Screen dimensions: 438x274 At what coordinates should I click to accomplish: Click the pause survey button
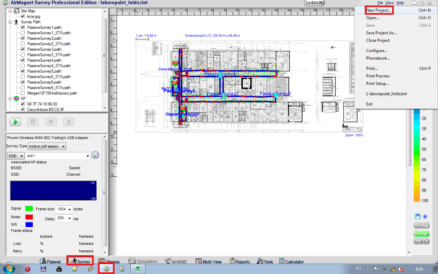51,122
